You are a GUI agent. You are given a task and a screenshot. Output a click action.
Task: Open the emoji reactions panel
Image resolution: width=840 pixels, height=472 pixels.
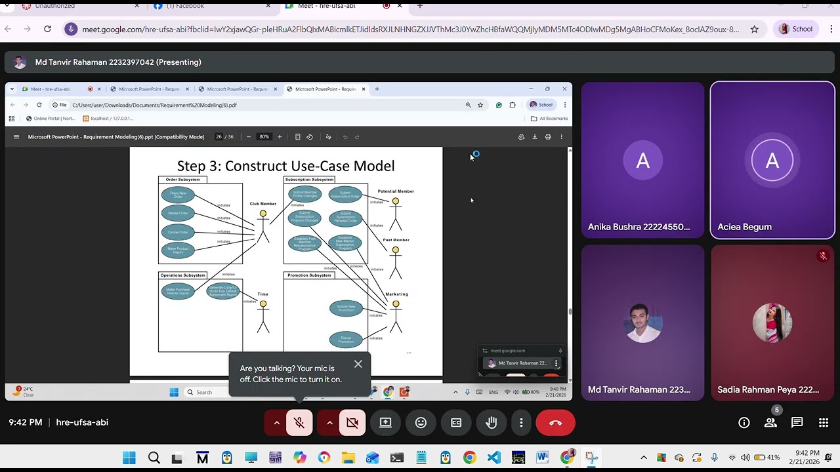(x=421, y=423)
